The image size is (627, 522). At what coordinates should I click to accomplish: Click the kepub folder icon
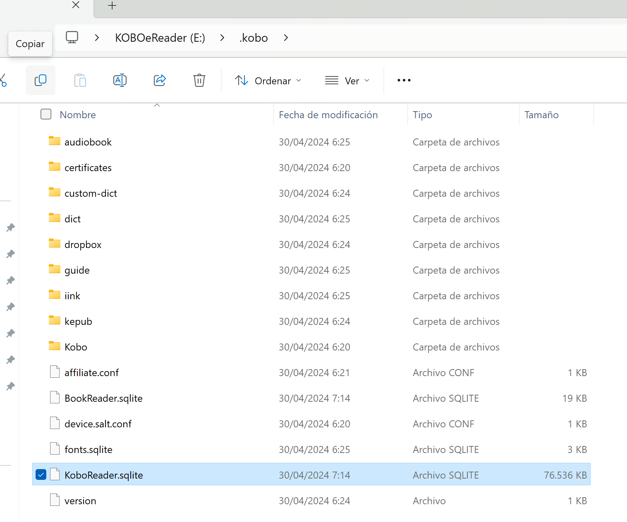coord(55,321)
